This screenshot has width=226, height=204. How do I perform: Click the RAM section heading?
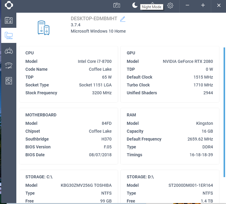[x=131, y=115]
